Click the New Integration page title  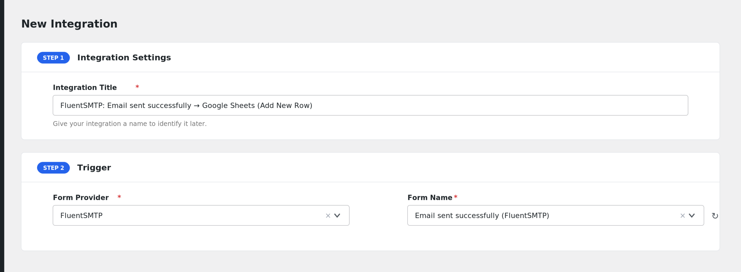[x=69, y=24]
